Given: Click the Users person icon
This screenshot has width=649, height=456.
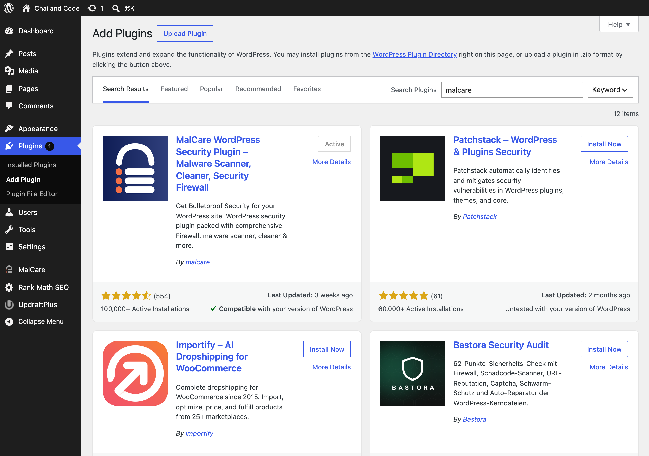Looking at the screenshot, I should pos(9,212).
